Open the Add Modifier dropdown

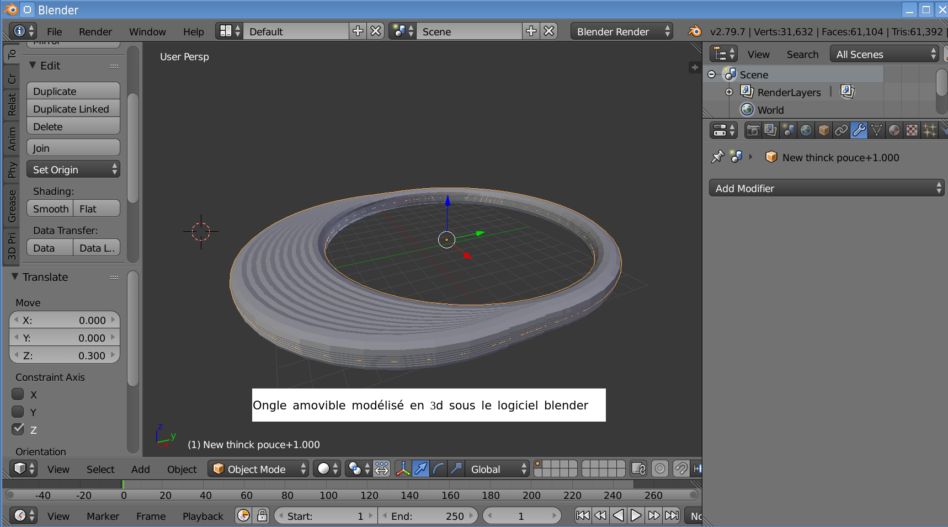click(x=826, y=188)
